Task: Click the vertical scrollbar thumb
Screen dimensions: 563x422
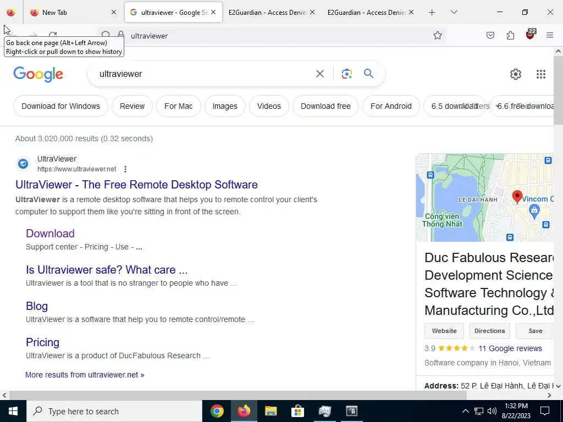Action: click(x=559, y=91)
